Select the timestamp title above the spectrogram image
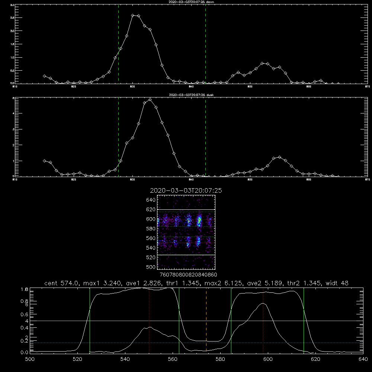This screenshot has width=372, height=372. 186,190
